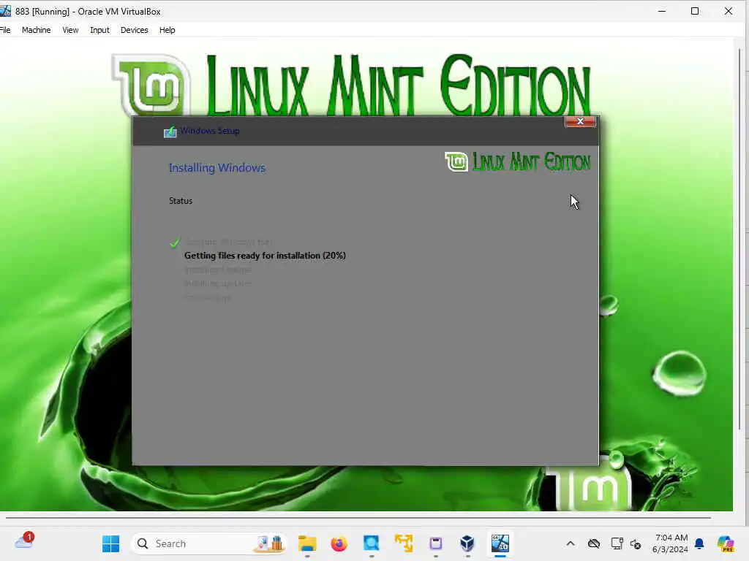The height and width of the screenshot is (561, 749).
Task: Open the weather widget with notification badge
Action: (24, 541)
